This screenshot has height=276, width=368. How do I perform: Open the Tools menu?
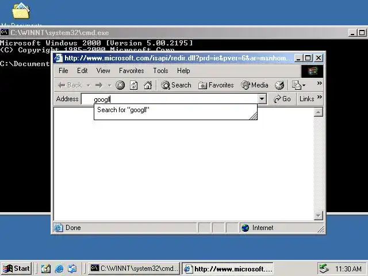click(160, 71)
